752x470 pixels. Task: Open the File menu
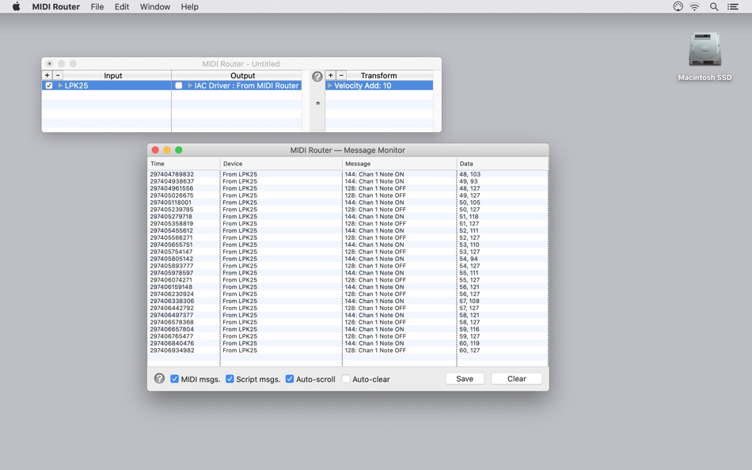click(x=97, y=6)
